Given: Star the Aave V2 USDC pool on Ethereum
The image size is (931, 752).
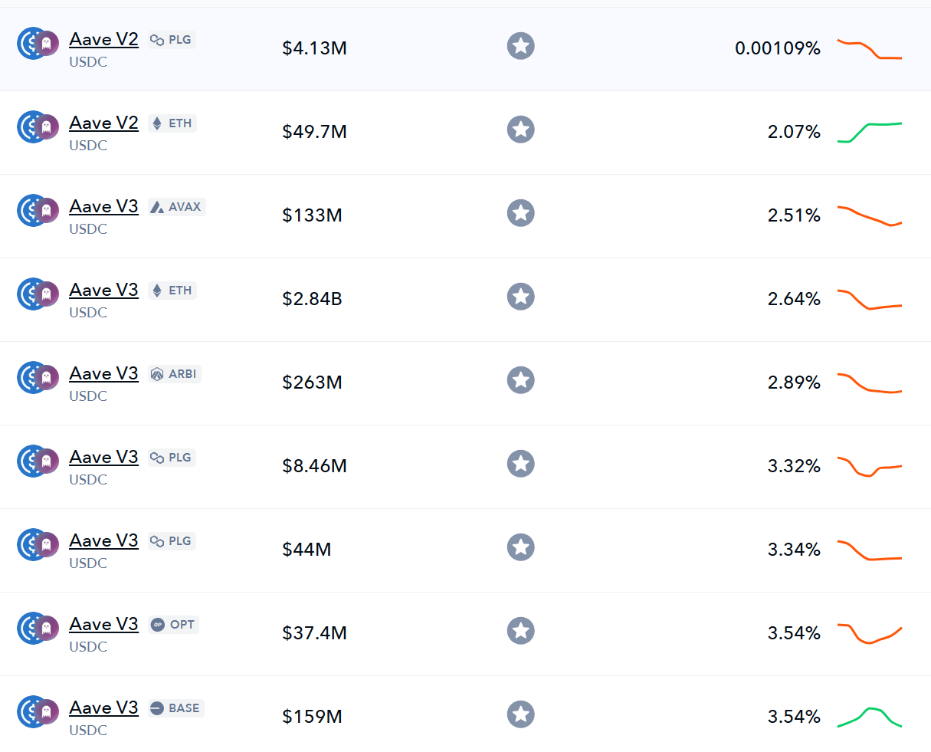Looking at the screenshot, I should click(x=520, y=130).
